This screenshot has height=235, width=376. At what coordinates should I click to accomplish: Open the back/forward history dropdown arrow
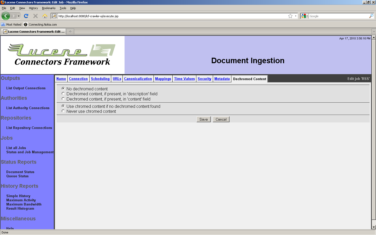click(x=19, y=16)
